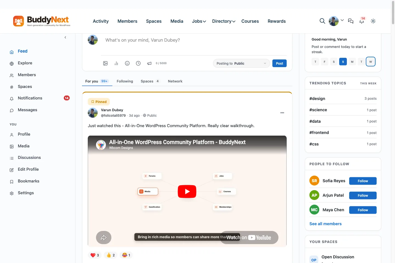Toggle the heart reaction with 3
The width and height of the screenshot is (395, 263).
pos(95,255)
